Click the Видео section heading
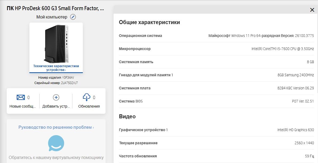Viewport: 318px width, 163px height. click(x=127, y=116)
